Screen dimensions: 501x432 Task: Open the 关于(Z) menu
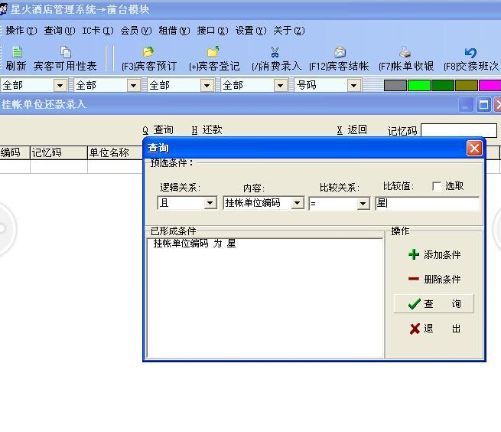[x=289, y=31]
